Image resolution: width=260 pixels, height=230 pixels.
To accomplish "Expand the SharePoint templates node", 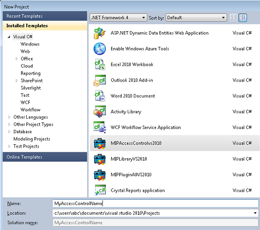I will tap(17, 80).
